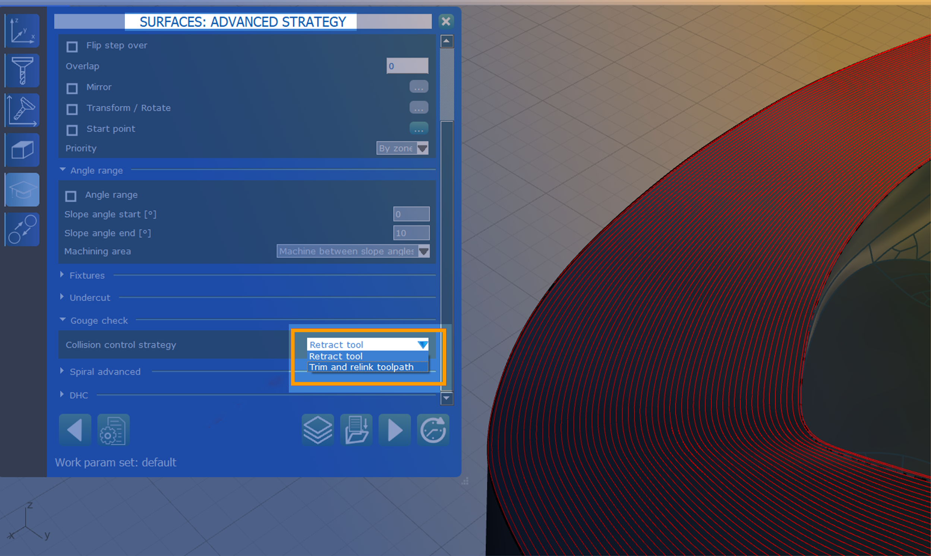Select Retract tool from dropdown list
This screenshot has width=931, height=556.
click(x=336, y=356)
